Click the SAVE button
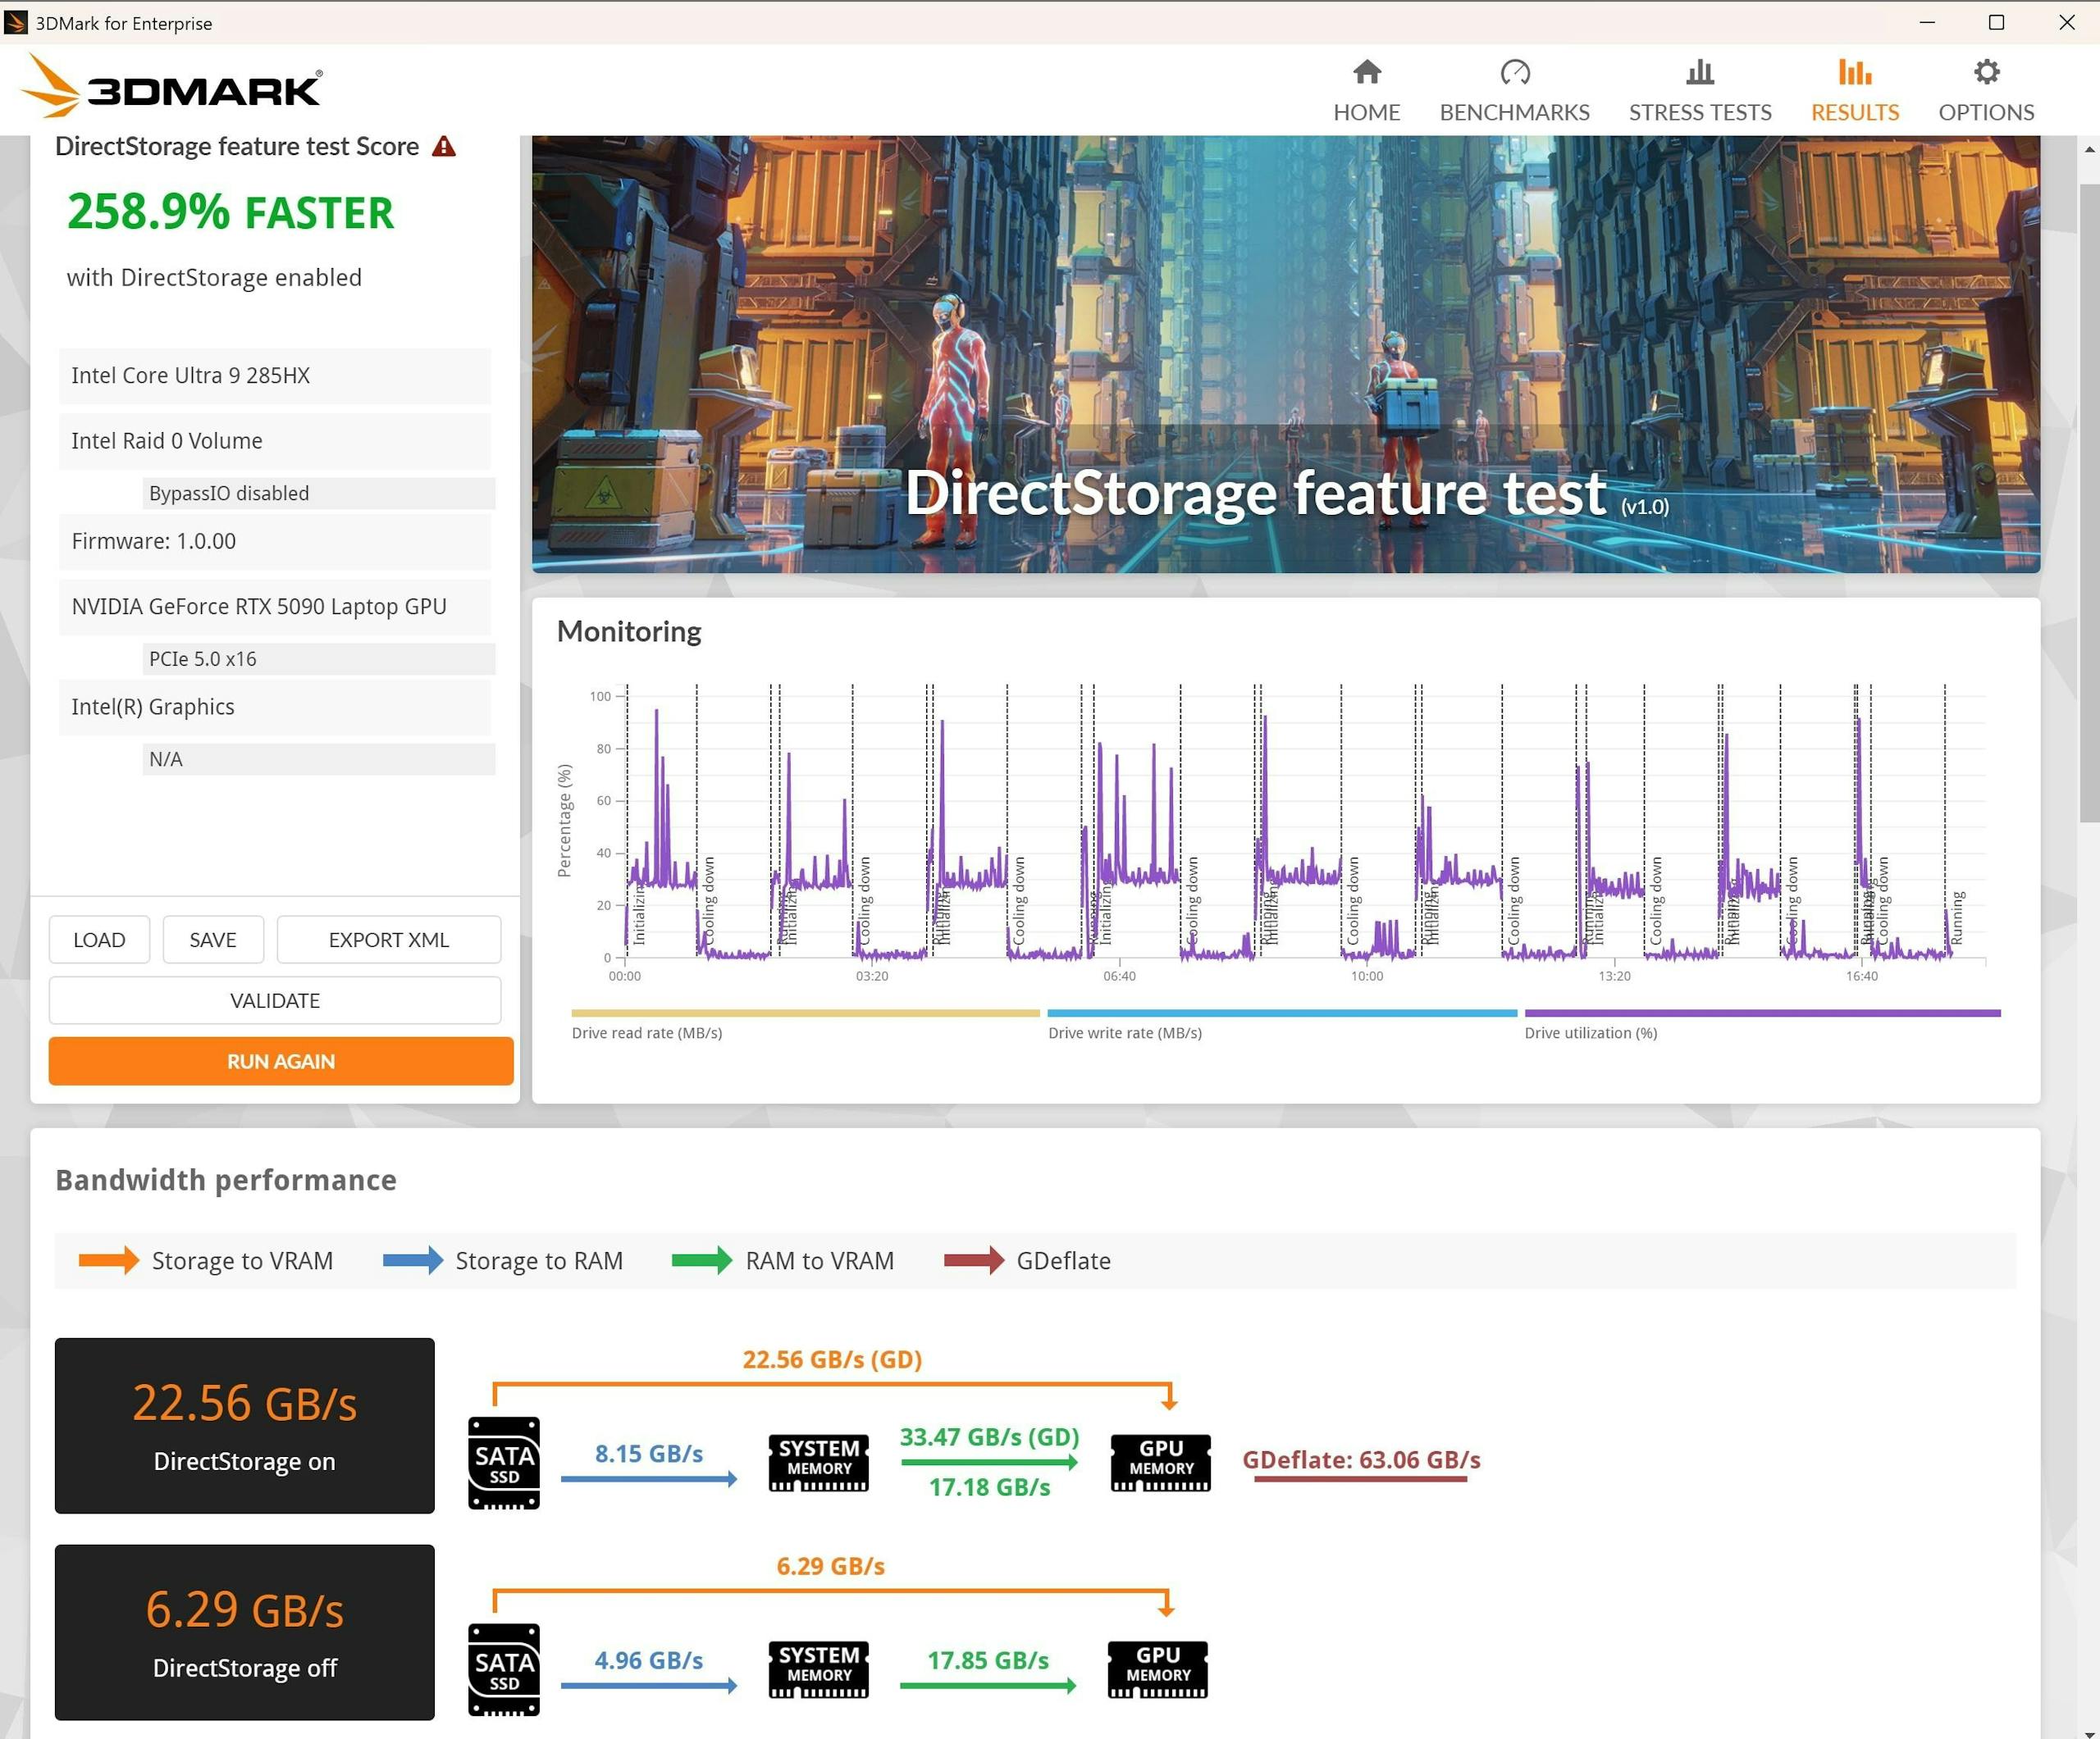 point(213,940)
